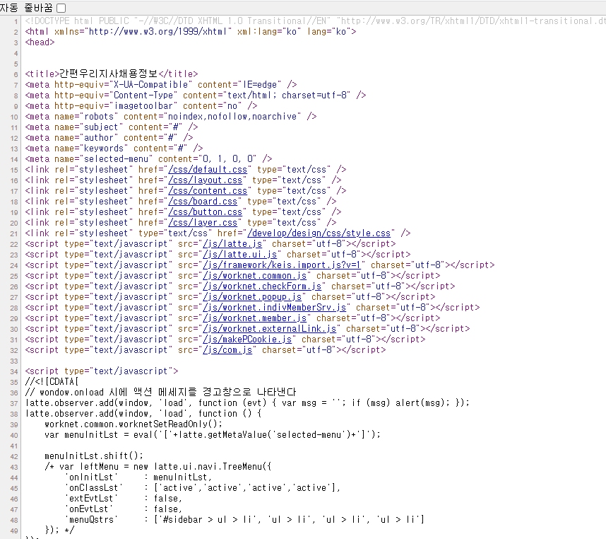
Task: Click the 'onEvtLst' property line
Action: [124, 509]
